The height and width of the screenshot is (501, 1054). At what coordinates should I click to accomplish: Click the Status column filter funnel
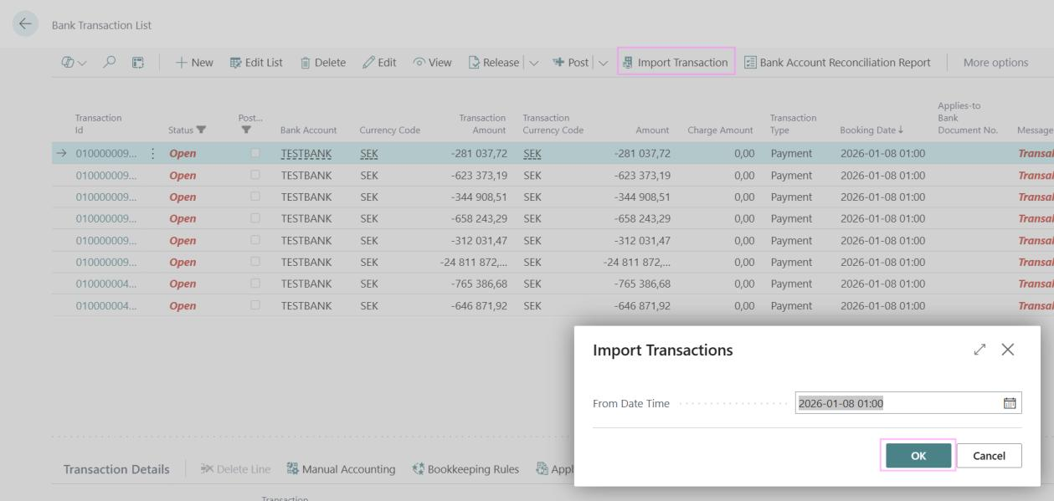coord(200,130)
